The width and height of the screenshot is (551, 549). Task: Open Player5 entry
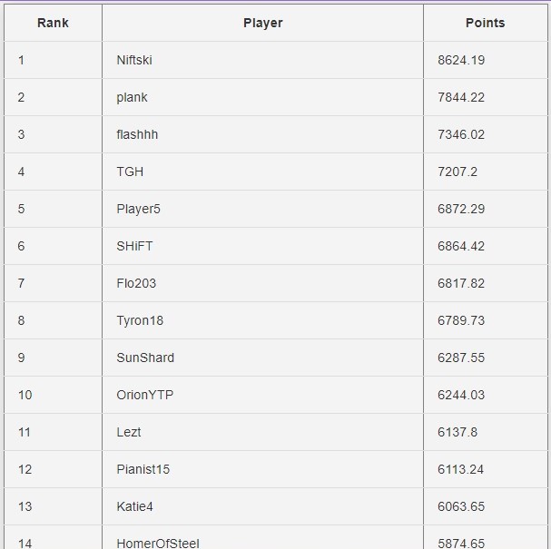(x=138, y=209)
